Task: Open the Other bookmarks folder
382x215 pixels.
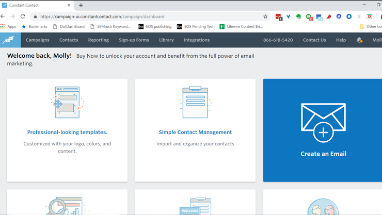Action: [x=371, y=26]
